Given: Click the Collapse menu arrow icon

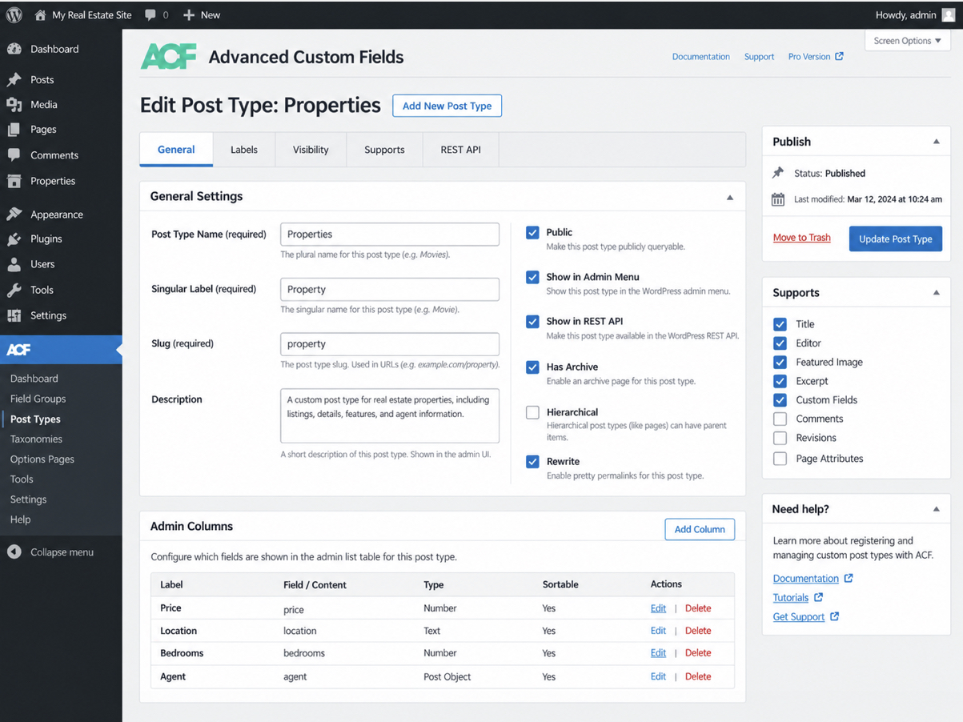Looking at the screenshot, I should pyautogui.click(x=14, y=552).
